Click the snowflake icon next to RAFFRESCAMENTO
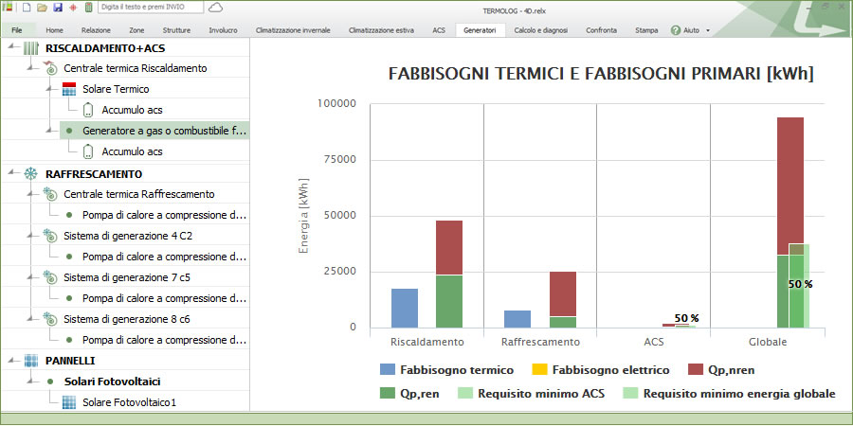 click(x=30, y=174)
